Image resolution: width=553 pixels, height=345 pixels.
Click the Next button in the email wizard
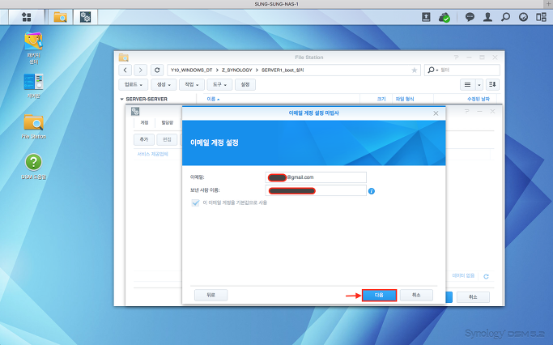click(x=379, y=296)
